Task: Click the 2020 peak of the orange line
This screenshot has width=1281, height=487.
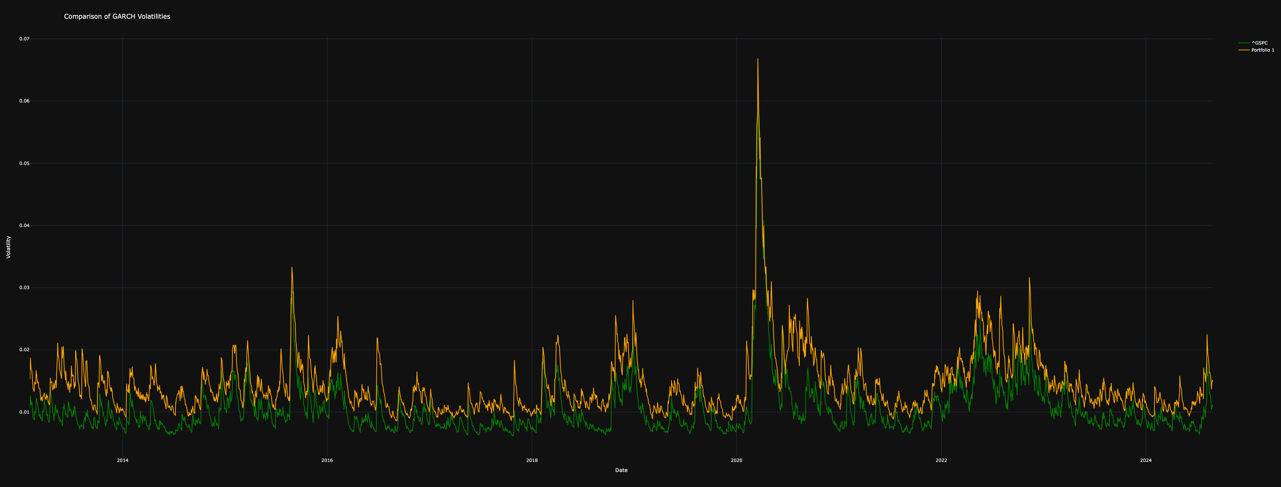Action: click(x=758, y=59)
